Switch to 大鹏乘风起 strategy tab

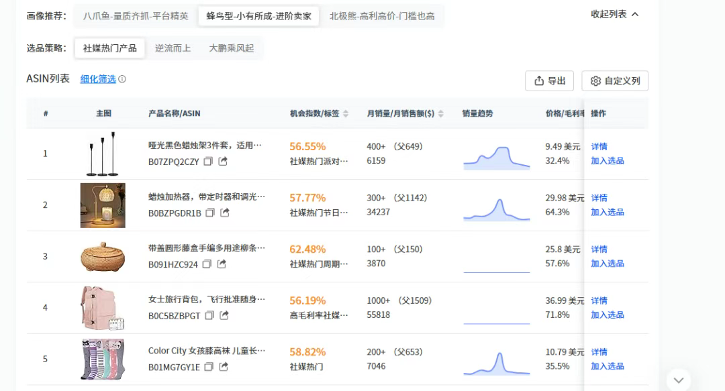click(x=232, y=48)
